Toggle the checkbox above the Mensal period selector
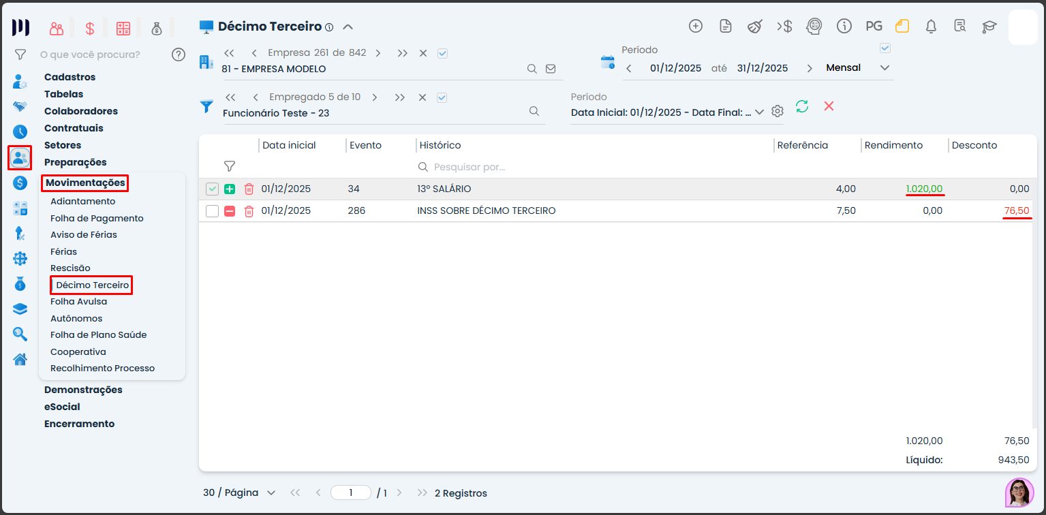Screen dimensions: 1046x515 [885, 48]
